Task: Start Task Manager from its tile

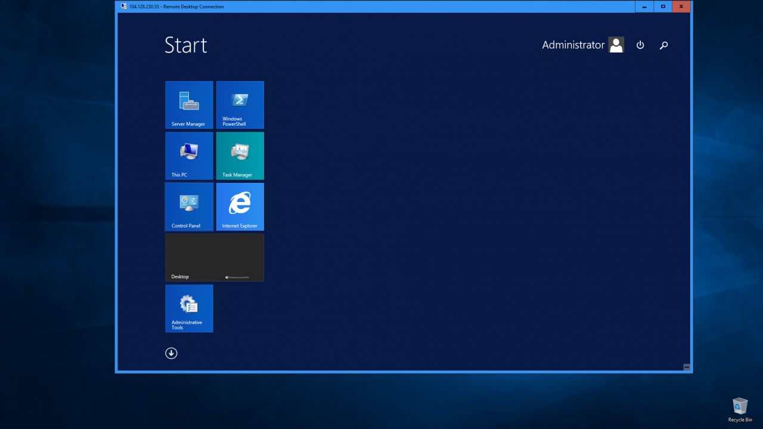Action: click(240, 156)
